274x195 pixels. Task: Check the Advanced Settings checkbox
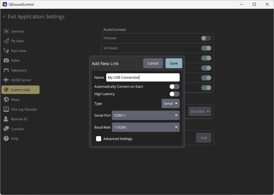[x=99, y=139]
